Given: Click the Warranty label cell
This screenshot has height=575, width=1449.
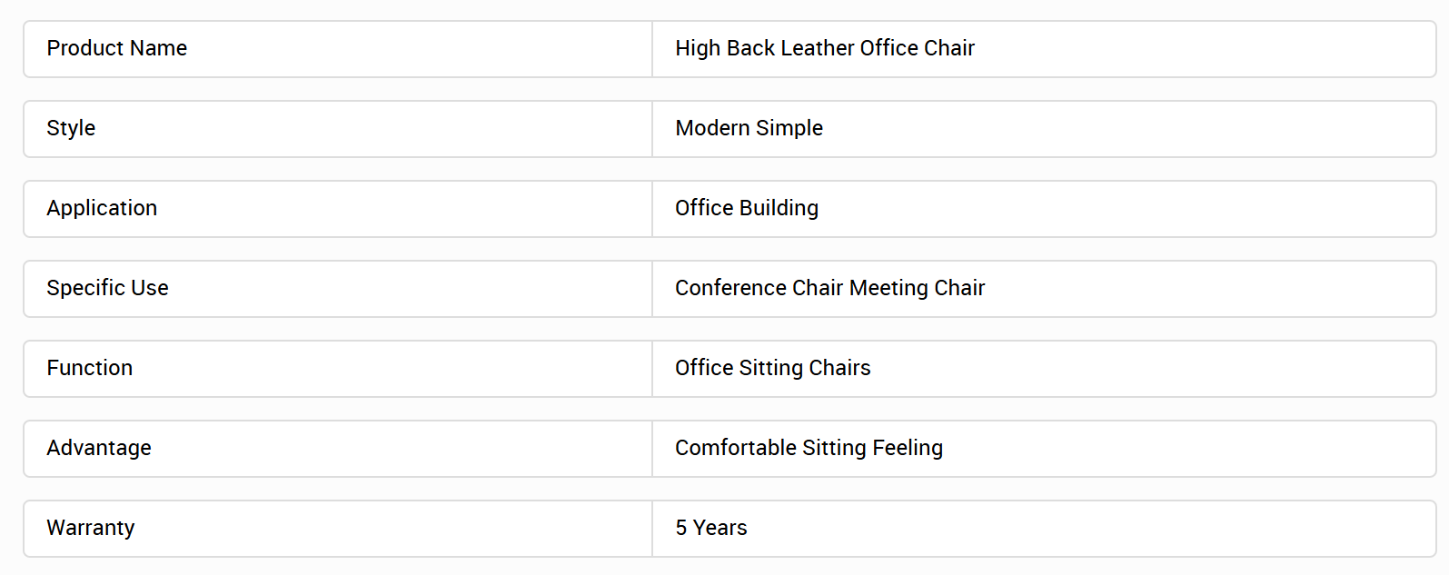Looking at the screenshot, I should click(338, 529).
